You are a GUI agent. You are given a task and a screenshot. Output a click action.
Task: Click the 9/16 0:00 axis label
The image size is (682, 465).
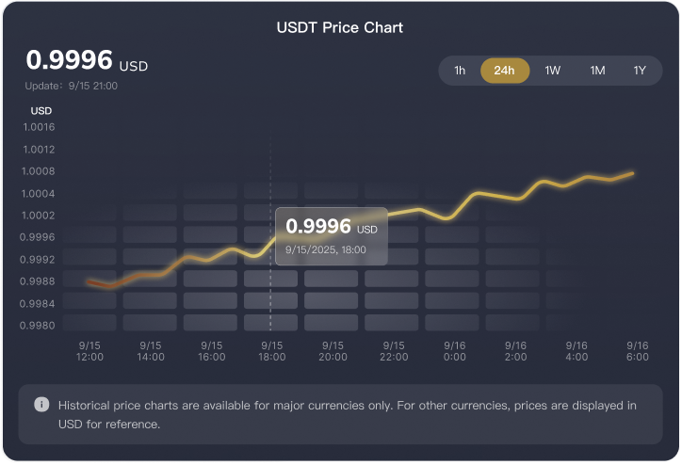[x=454, y=351]
